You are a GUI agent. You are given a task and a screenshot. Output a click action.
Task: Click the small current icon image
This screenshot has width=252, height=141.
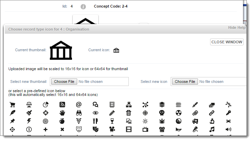(116, 50)
